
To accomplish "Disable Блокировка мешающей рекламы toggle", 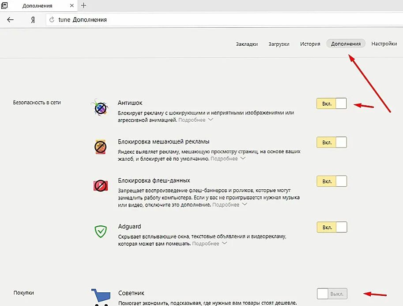I will (x=331, y=142).
